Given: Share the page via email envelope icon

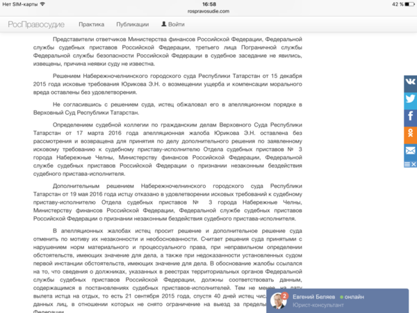Looking at the screenshot, I should tap(410, 150).
